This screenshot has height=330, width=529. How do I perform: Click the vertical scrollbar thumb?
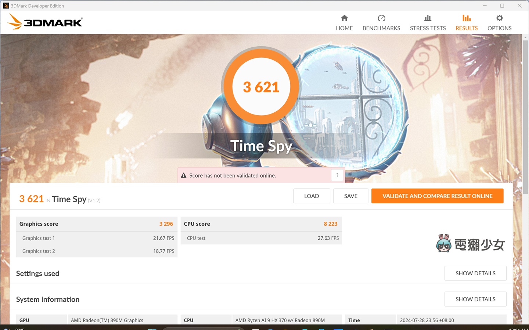[x=526, y=117]
